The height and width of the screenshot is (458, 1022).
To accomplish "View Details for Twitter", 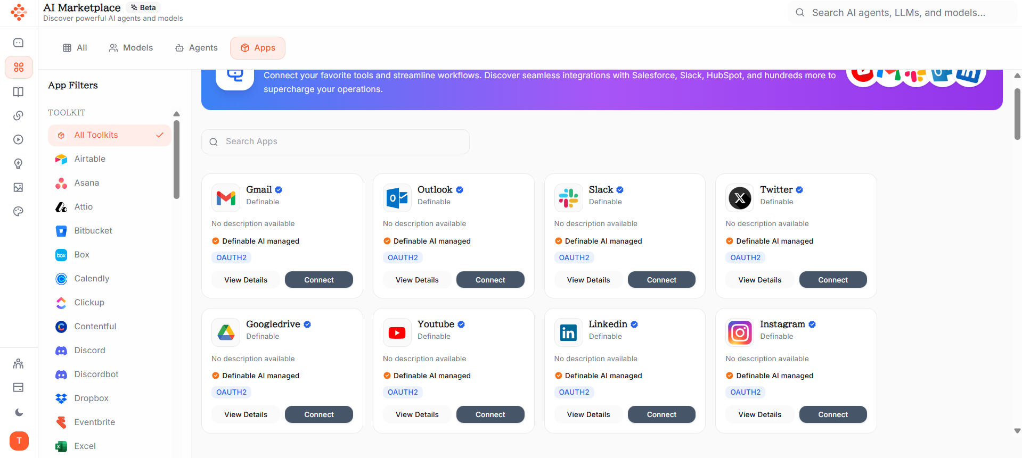I will point(759,280).
